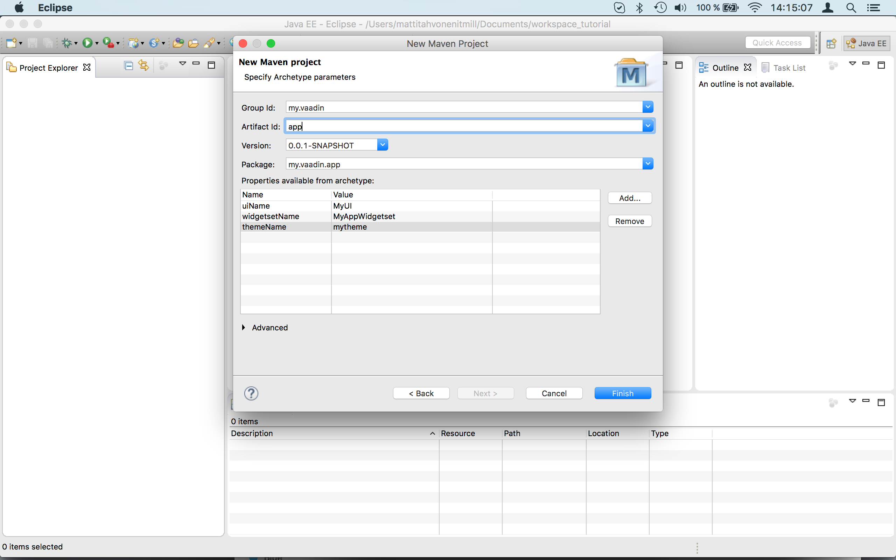
Task: Click the Artifact Id text field
Action: coord(464,126)
